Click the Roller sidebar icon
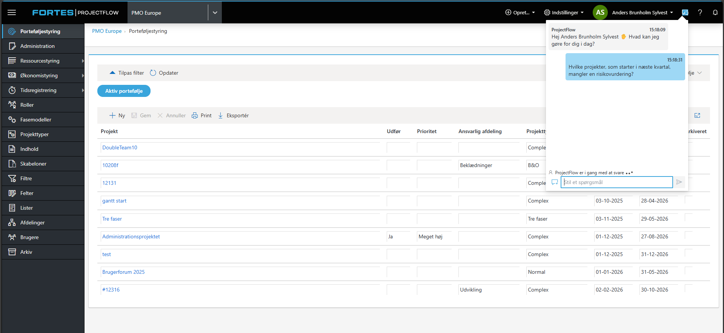The image size is (724, 333). click(12, 105)
